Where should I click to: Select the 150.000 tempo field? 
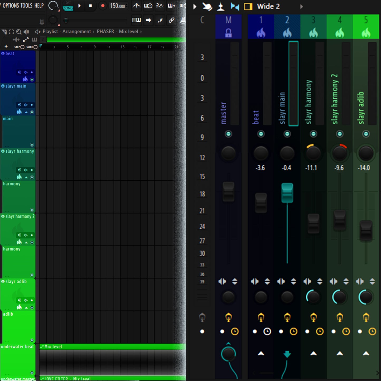click(118, 6)
